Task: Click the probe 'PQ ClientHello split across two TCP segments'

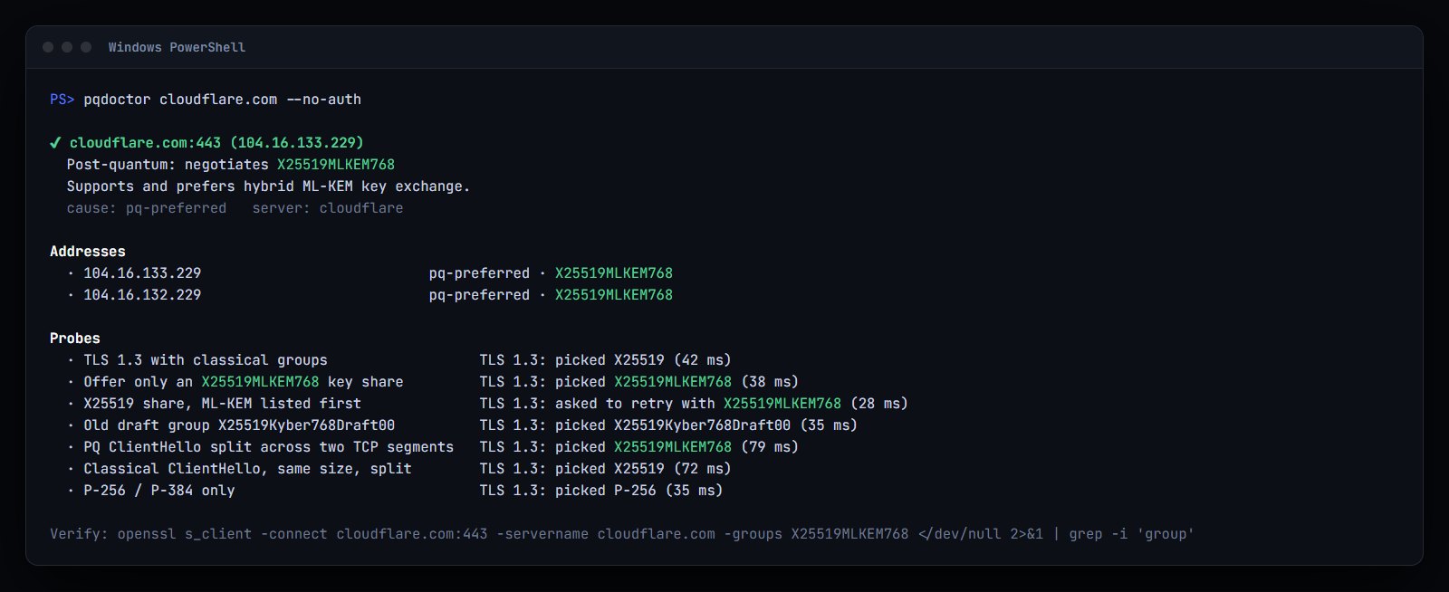Action: tap(269, 447)
